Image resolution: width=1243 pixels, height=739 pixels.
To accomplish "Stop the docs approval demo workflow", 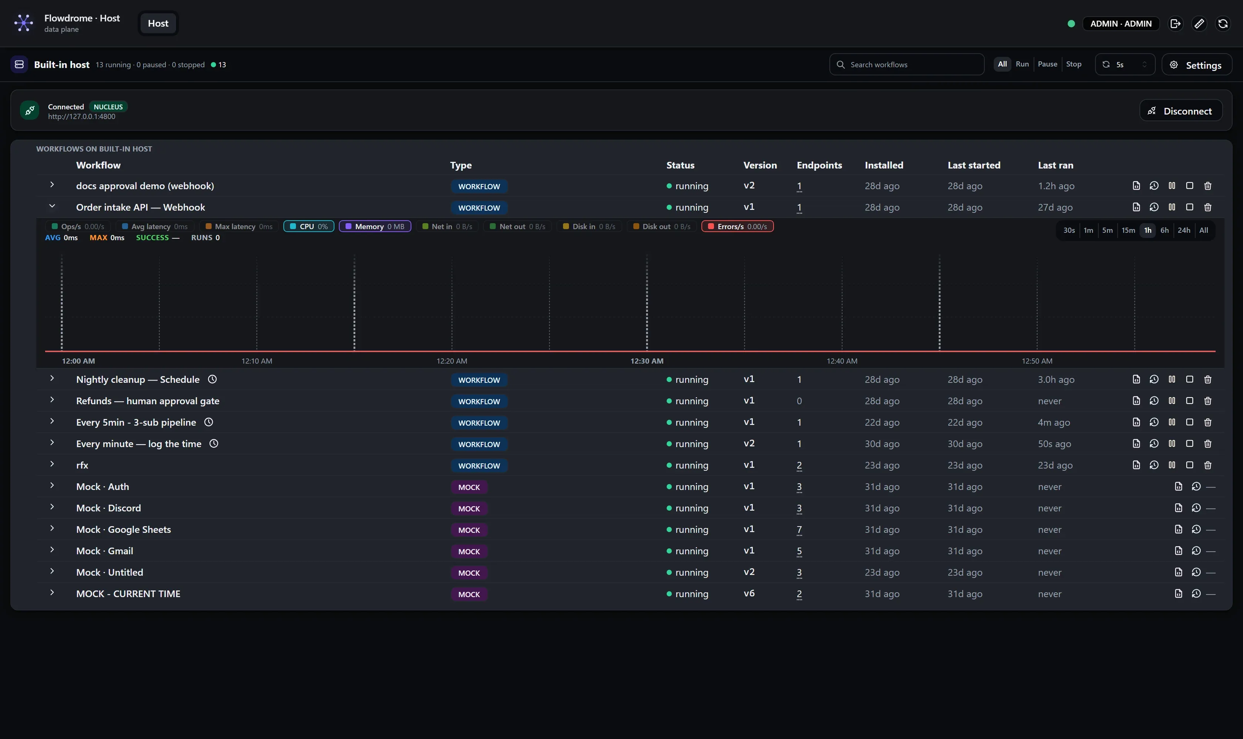I will click(1190, 186).
